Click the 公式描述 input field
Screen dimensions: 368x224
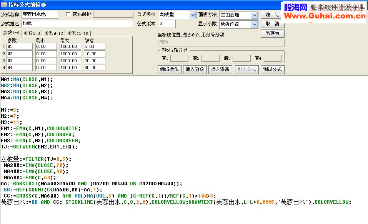(x=77, y=24)
